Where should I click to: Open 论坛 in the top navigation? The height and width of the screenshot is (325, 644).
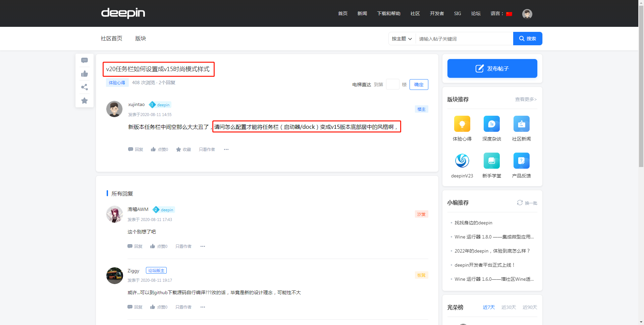click(476, 14)
